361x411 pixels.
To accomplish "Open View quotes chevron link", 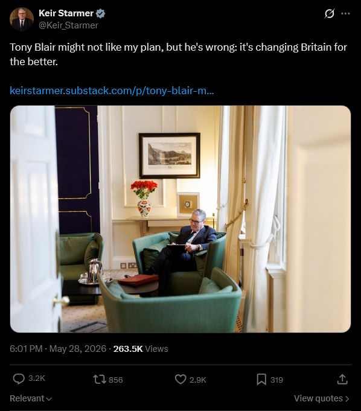I will pyautogui.click(x=322, y=398).
